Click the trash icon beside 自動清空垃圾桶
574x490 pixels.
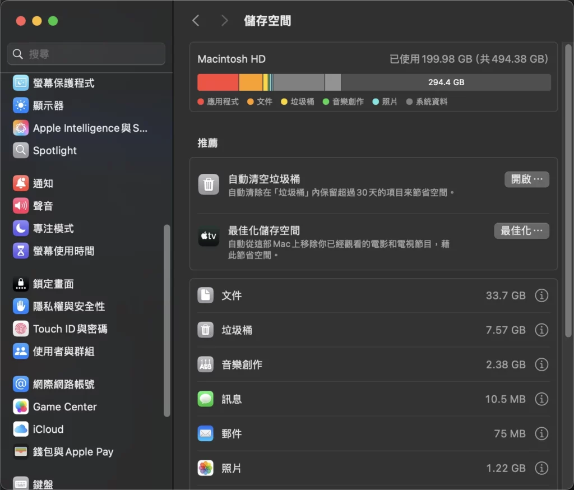point(209,184)
